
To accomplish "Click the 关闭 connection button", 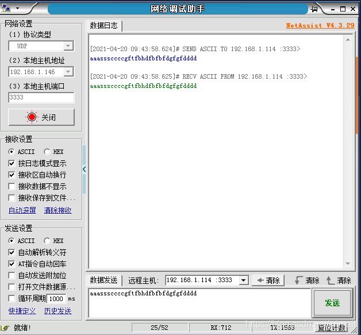I will [41, 117].
